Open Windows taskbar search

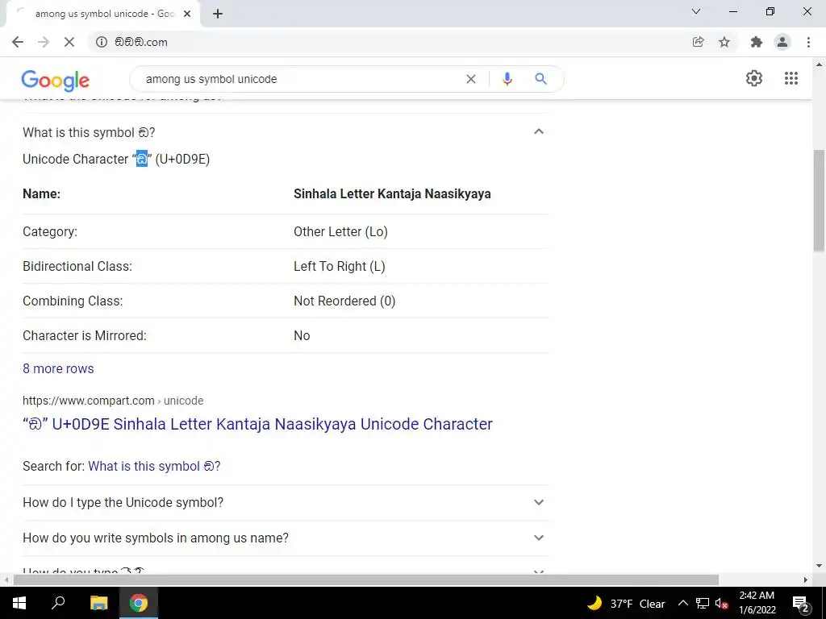click(x=58, y=603)
